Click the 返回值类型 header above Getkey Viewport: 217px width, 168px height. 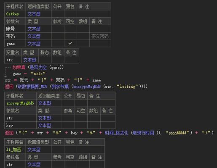click(x=38, y=6)
